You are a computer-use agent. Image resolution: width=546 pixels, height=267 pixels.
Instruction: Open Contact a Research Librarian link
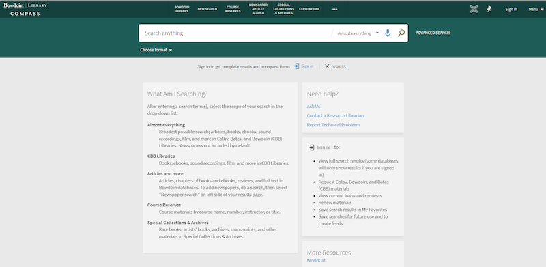pos(335,115)
